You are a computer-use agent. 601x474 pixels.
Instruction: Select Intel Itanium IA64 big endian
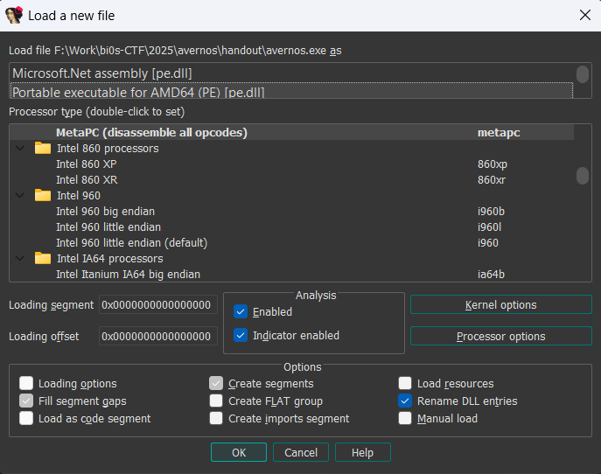tap(291, 275)
